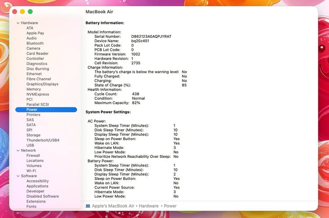Open Parallel SCSI entry
Image resolution: width=329 pixels, height=218 pixels.
pos(38,105)
